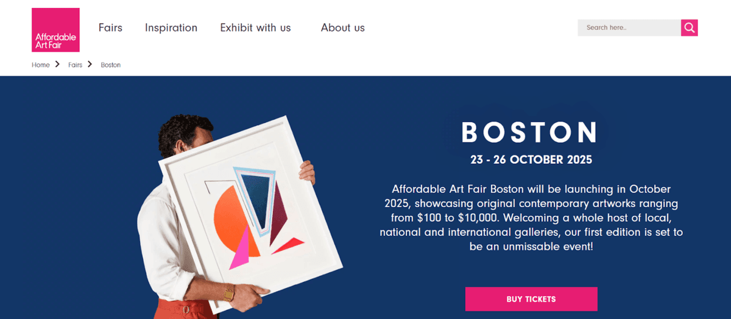731x319 pixels.
Task: Click the 23 - 26 October 2025 date
Action: click(x=531, y=160)
